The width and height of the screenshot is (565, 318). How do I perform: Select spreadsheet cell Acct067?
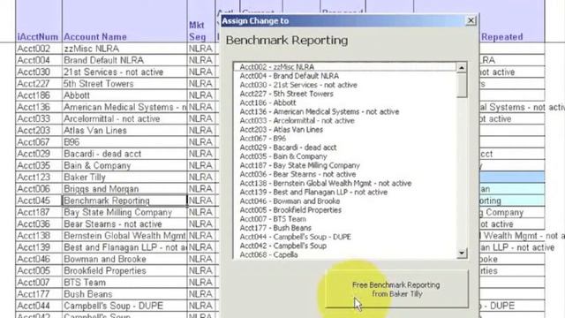(39, 142)
